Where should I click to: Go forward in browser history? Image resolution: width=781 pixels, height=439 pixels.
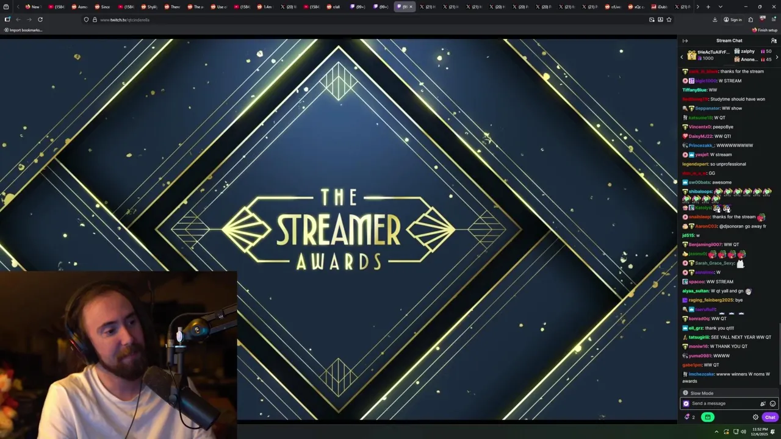[29, 20]
